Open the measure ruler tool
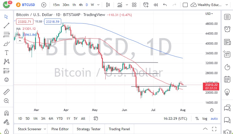Screen dimensions: 233x134 7,92
